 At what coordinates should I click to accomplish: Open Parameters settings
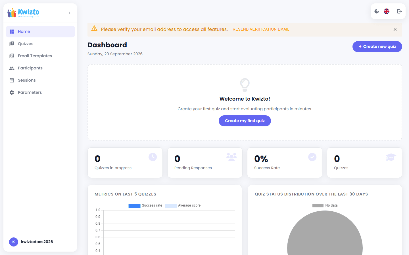(40, 92)
